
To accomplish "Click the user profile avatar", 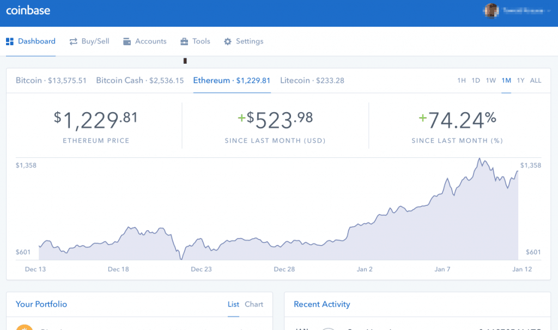I will 492,11.
